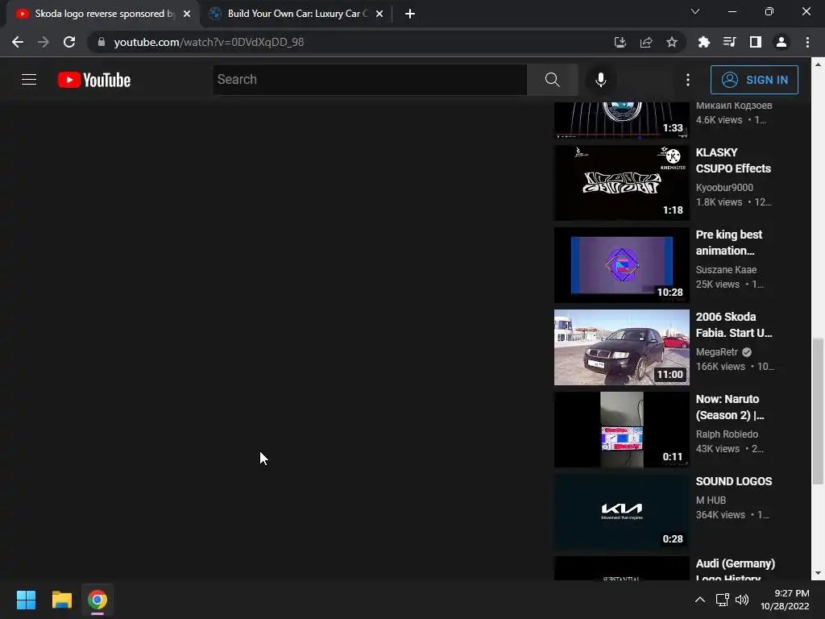825x619 pixels.
Task: Expand the tab search dropdown arrow
Action: point(695,11)
